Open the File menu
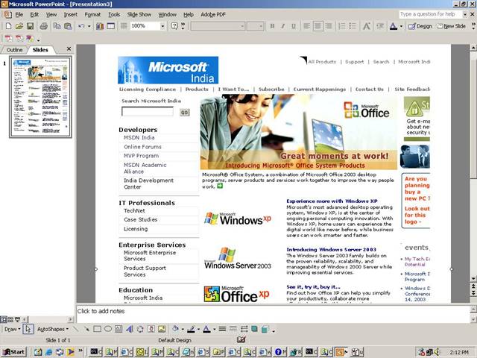This screenshot has height=358, width=477. (x=19, y=15)
